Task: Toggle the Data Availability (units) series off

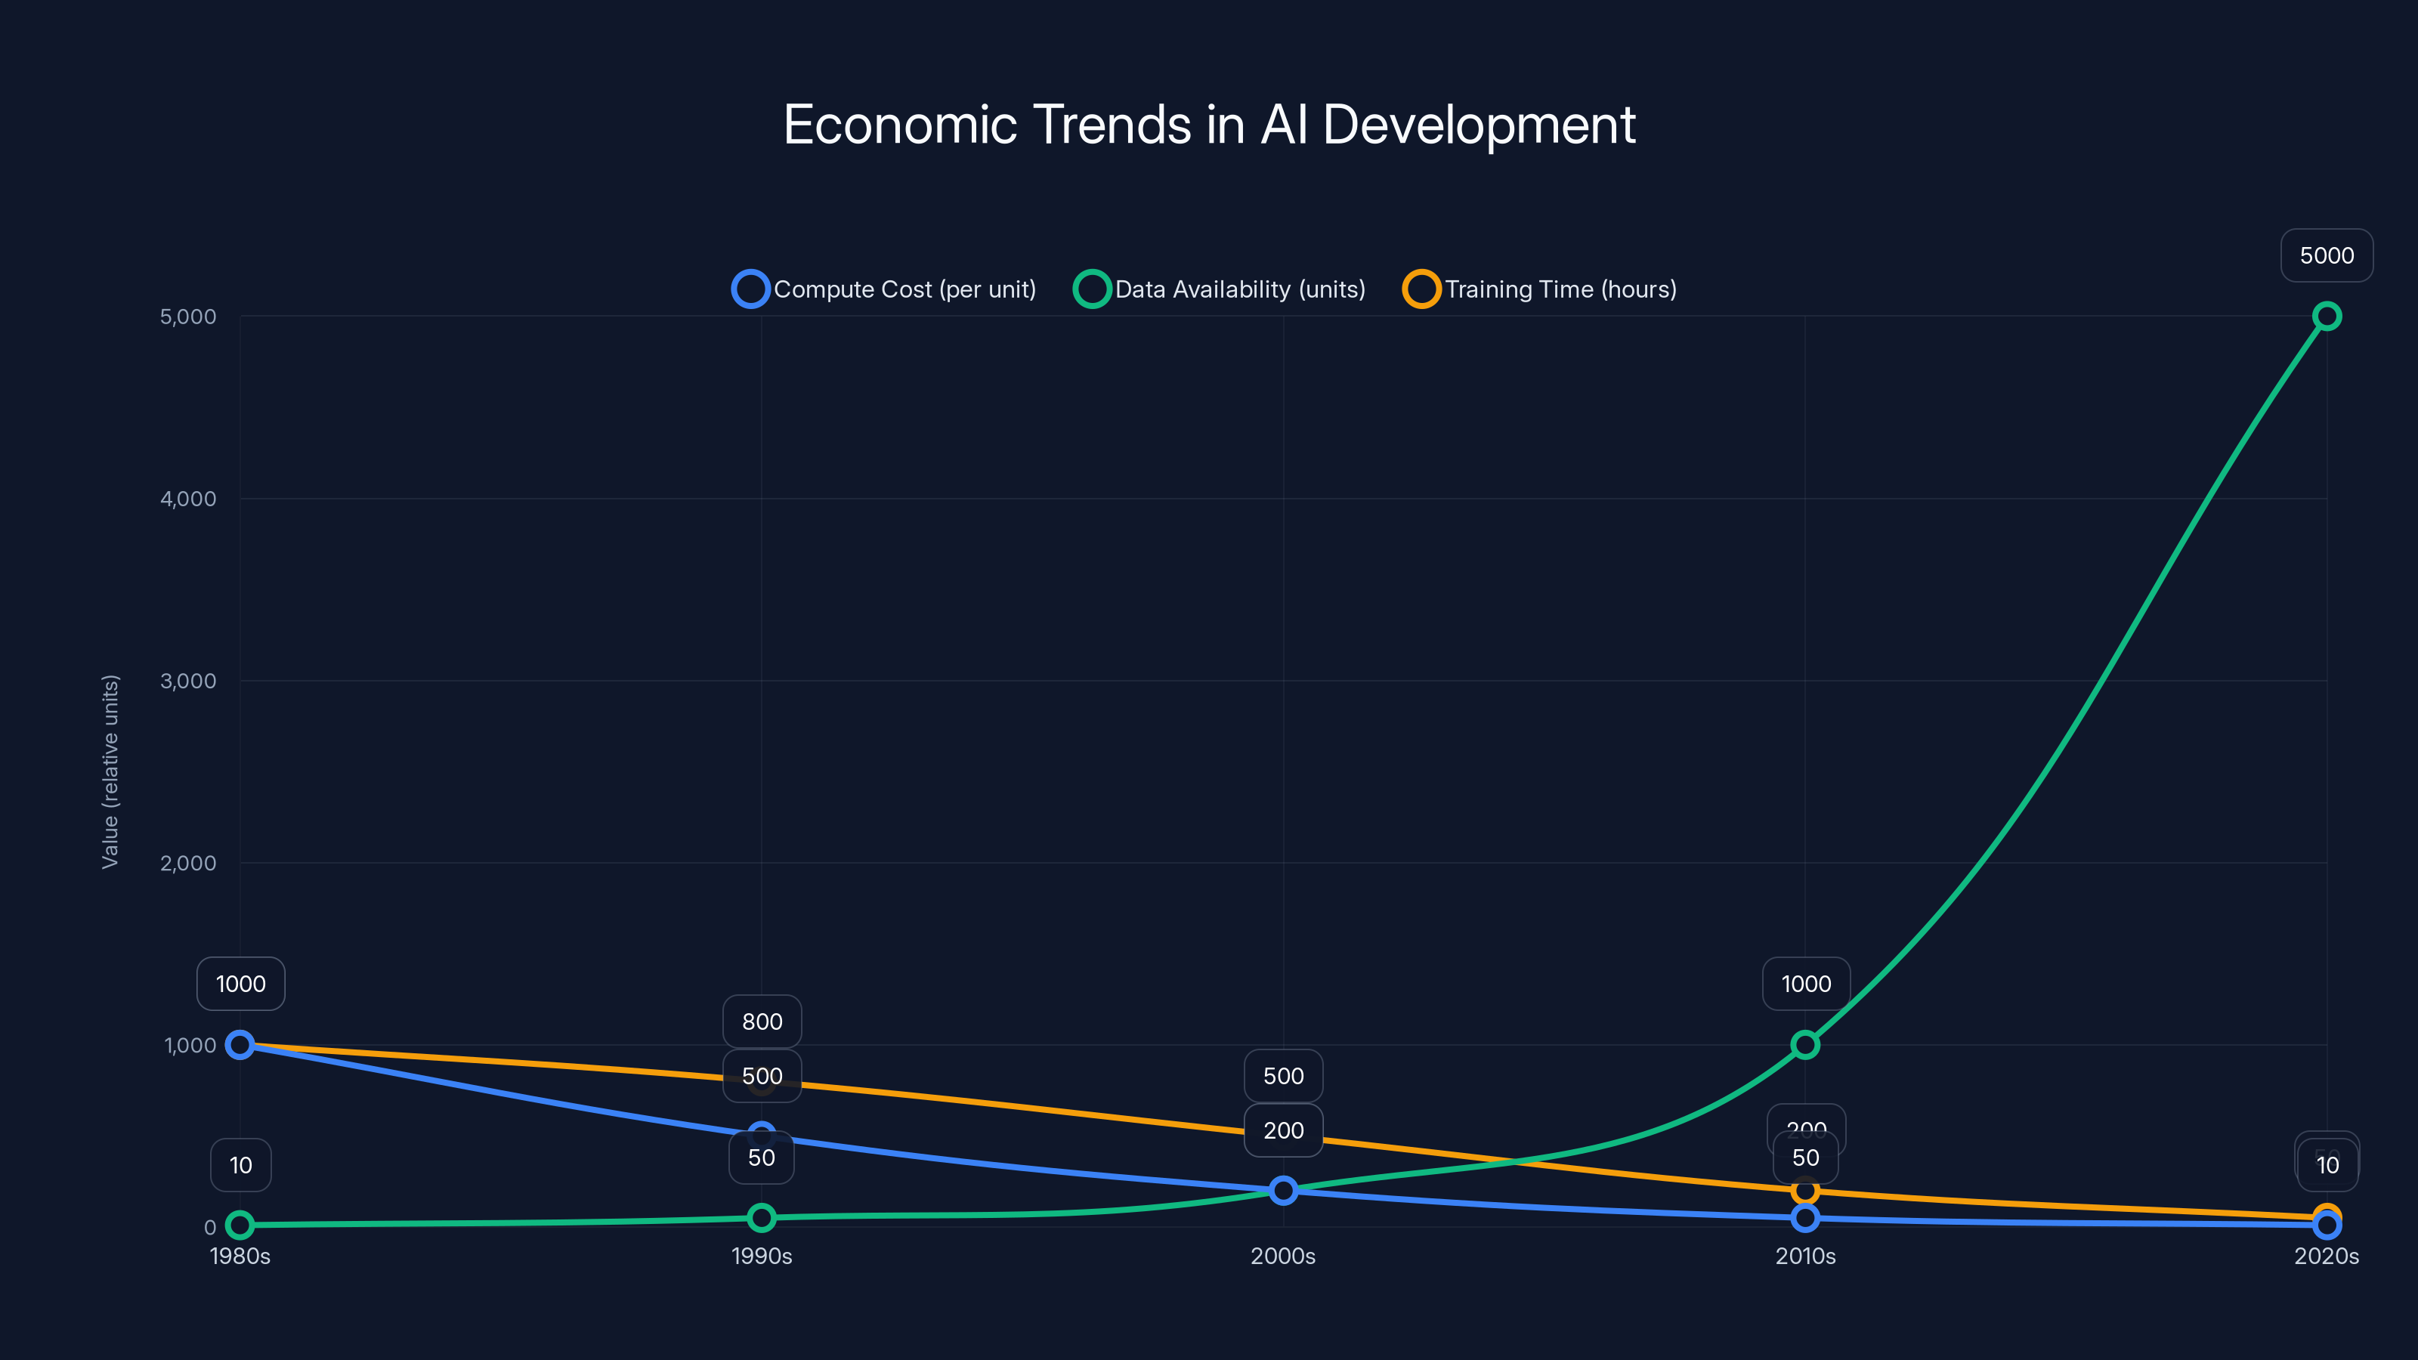Action: (x=1241, y=289)
